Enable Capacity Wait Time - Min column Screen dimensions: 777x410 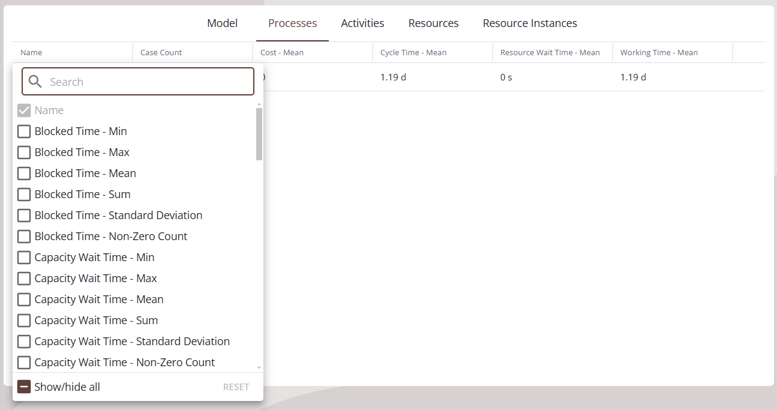24,258
